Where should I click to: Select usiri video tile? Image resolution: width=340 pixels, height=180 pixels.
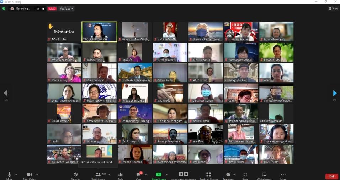[x=241, y=93]
